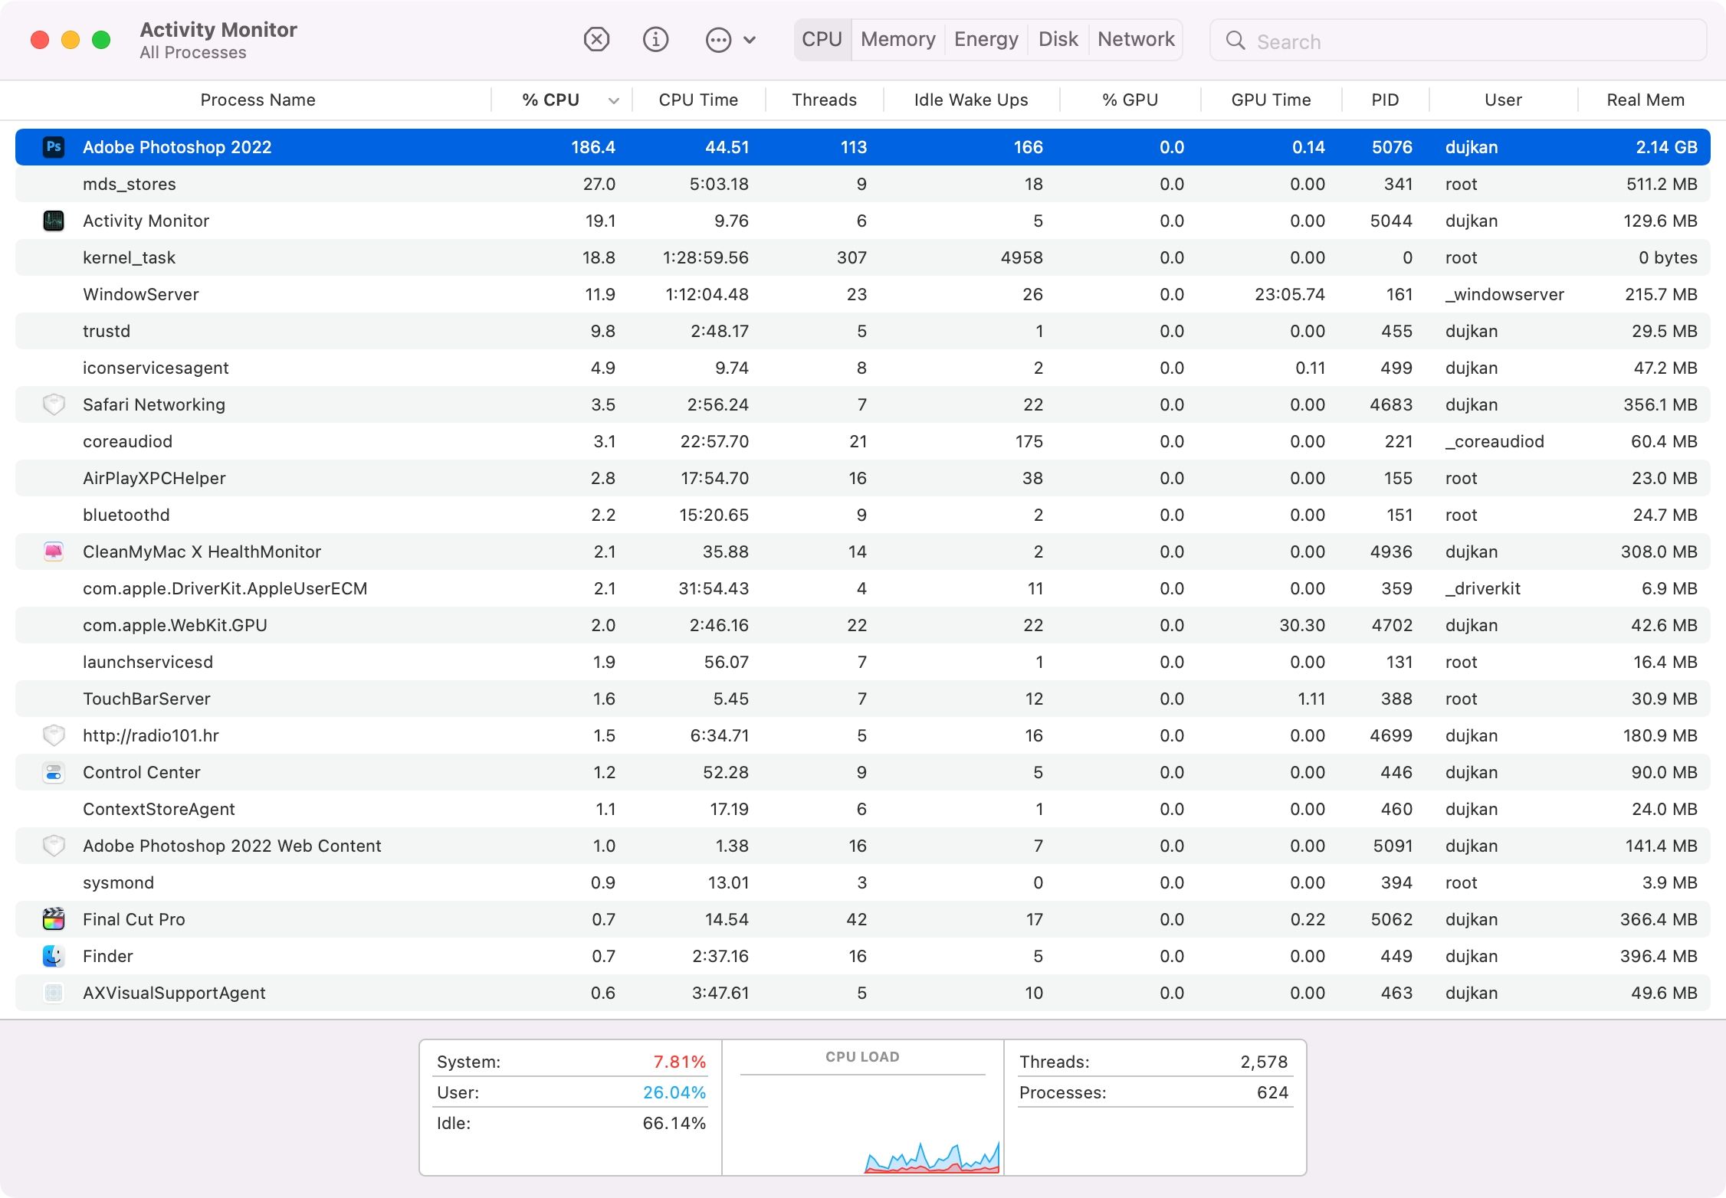Viewport: 1726px width, 1198px height.
Task: Click the ellipsis More actions icon
Action: pyautogui.click(x=718, y=40)
